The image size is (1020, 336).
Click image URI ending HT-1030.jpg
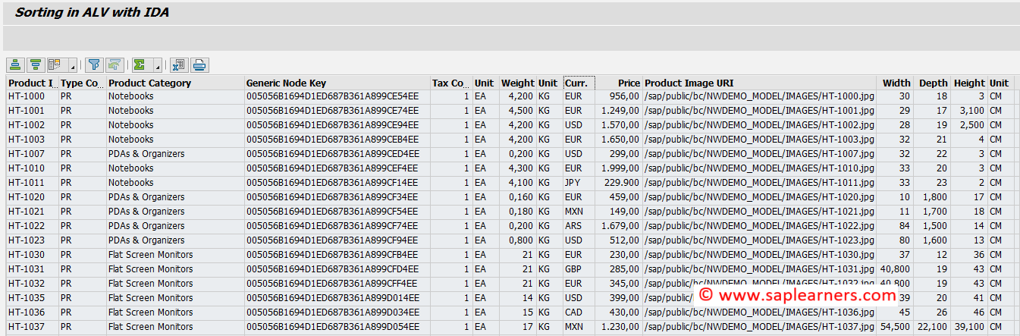[759, 255]
